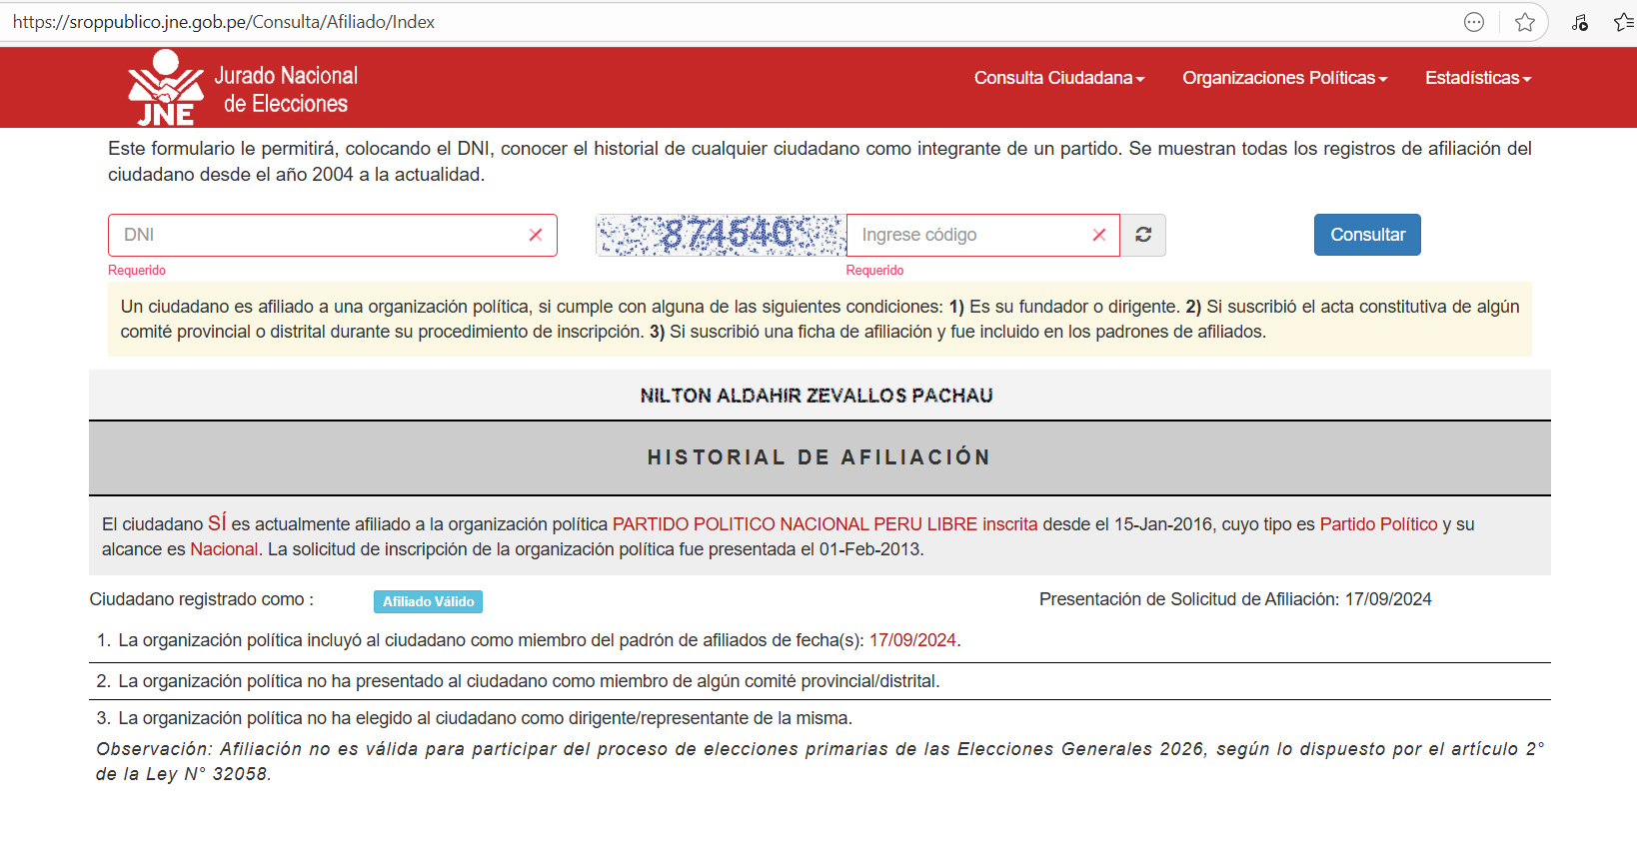Refresh the captcha image
This screenshot has width=1637, height=856.
pyautogui.click(x=1143, y=235)
